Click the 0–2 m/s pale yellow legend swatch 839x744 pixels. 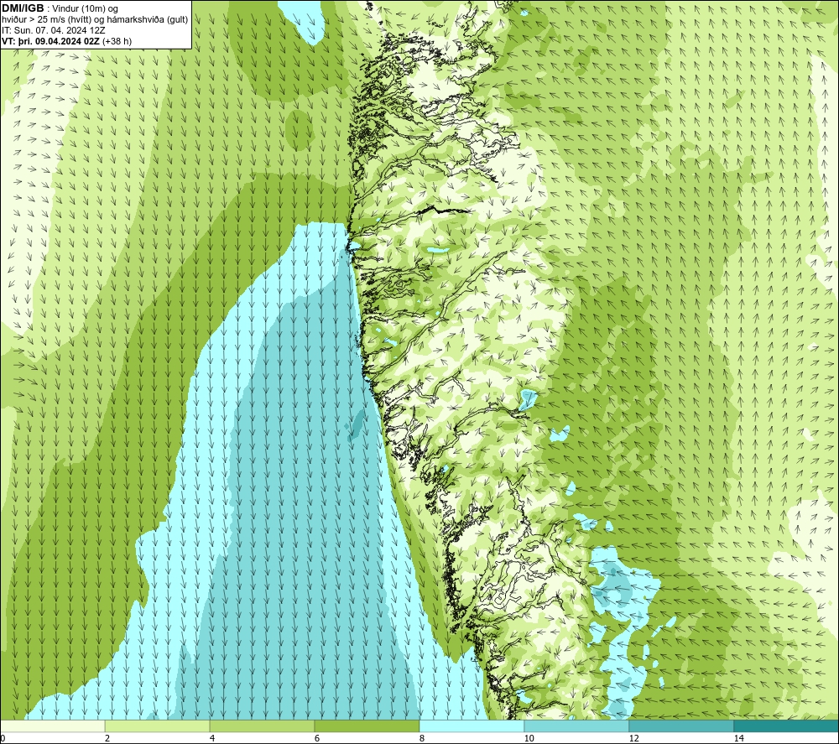[52, 726]
